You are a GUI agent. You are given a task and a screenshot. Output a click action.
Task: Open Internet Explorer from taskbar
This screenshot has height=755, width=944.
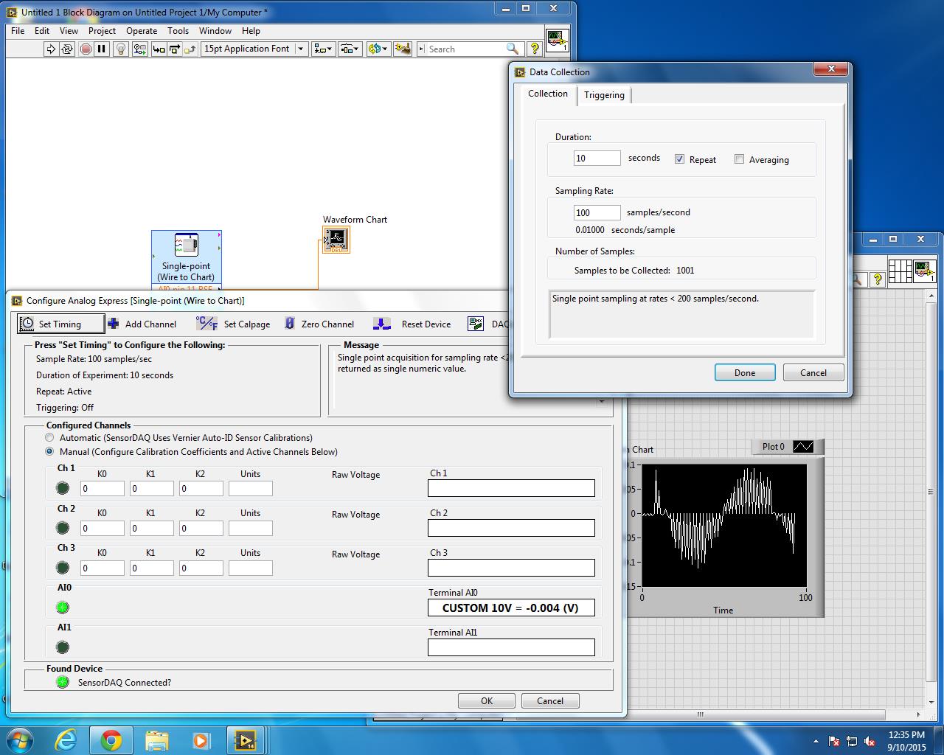pos(66,740)
